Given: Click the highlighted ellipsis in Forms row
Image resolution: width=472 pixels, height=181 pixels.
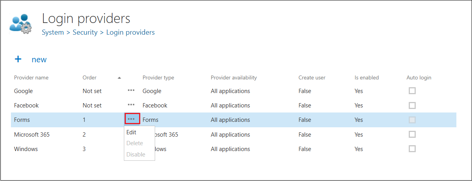Looking at the screenshot, I should point(132,119).
